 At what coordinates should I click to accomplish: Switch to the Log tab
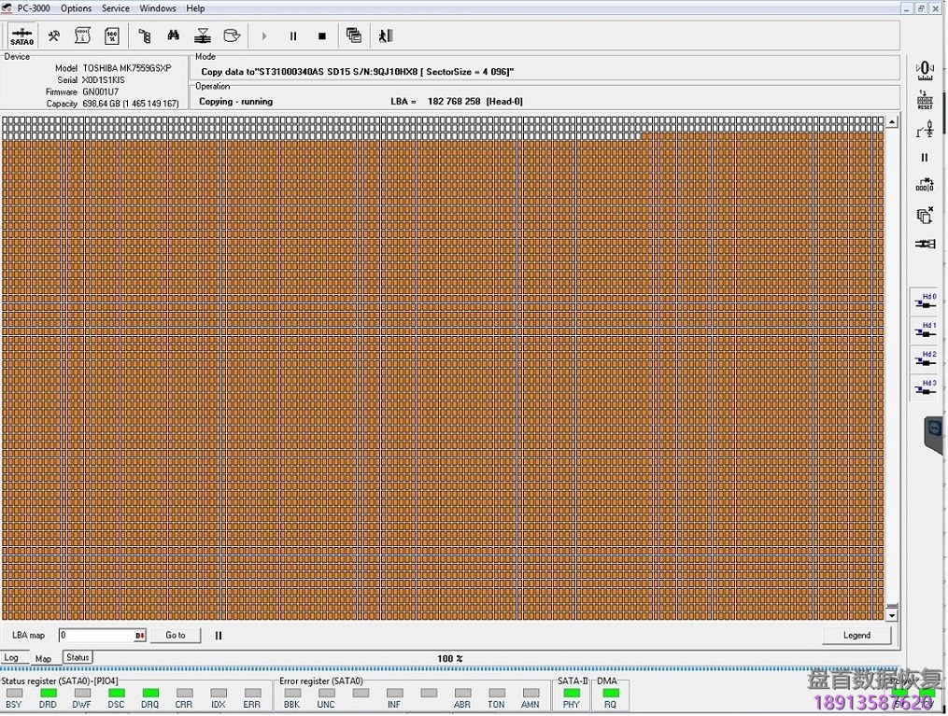[x=11, y=658]
